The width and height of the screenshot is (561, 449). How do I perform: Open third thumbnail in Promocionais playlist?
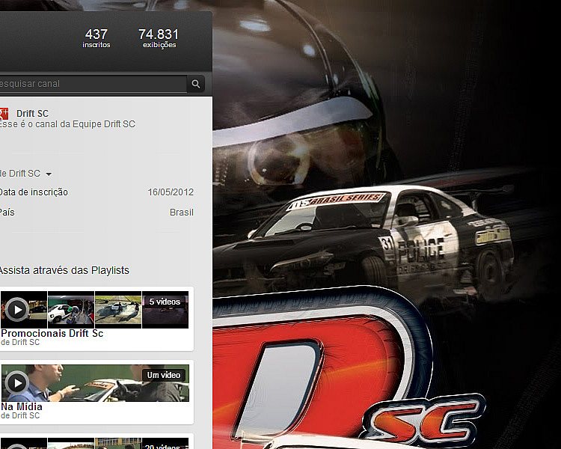(x=118, y=310)
